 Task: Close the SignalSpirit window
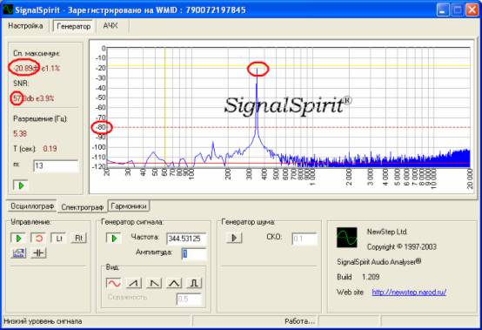click(472, 10)
